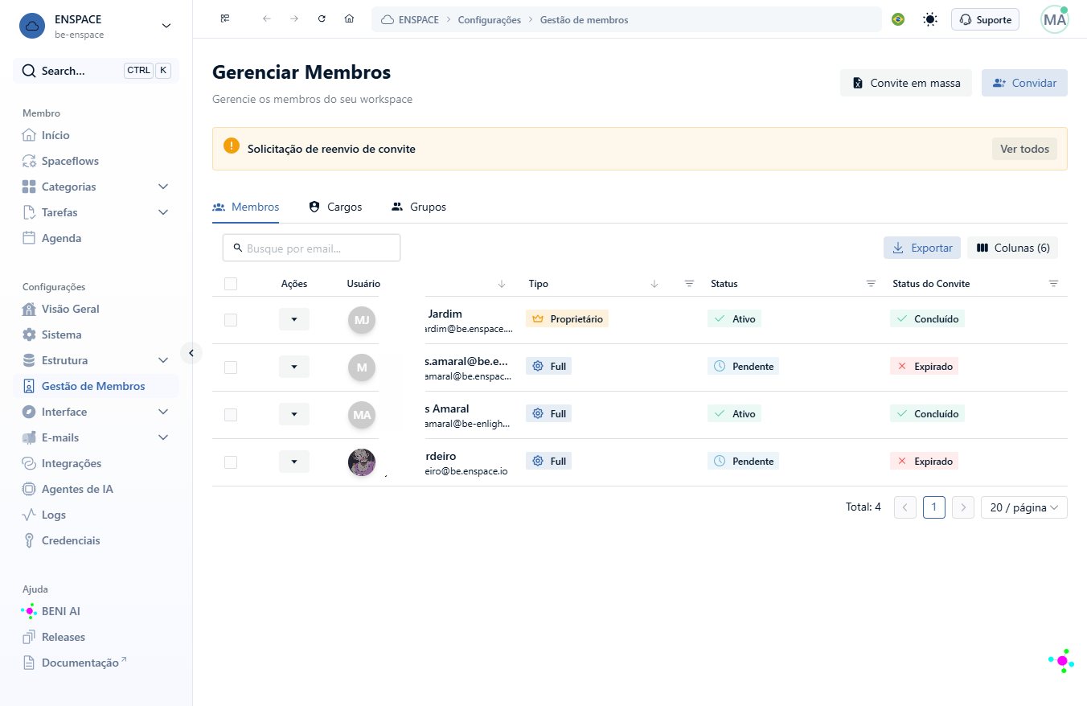The image size is (1087, 706).
Task: Select the Proprietário row checkbox
Action: click(231, 320)
